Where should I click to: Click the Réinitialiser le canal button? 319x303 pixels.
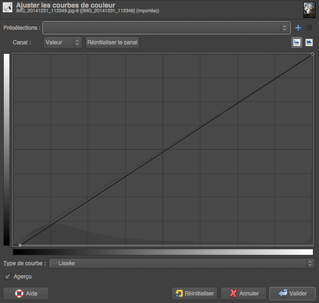(x=112, y=42)
